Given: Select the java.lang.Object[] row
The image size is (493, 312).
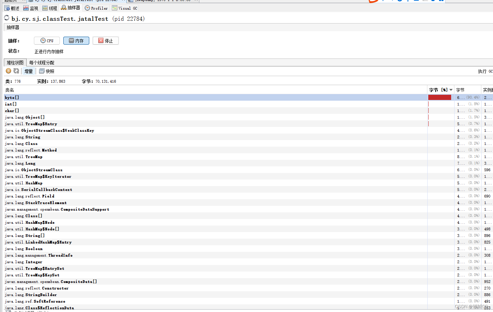Looking at the screenshot, I should pos(248,117).
